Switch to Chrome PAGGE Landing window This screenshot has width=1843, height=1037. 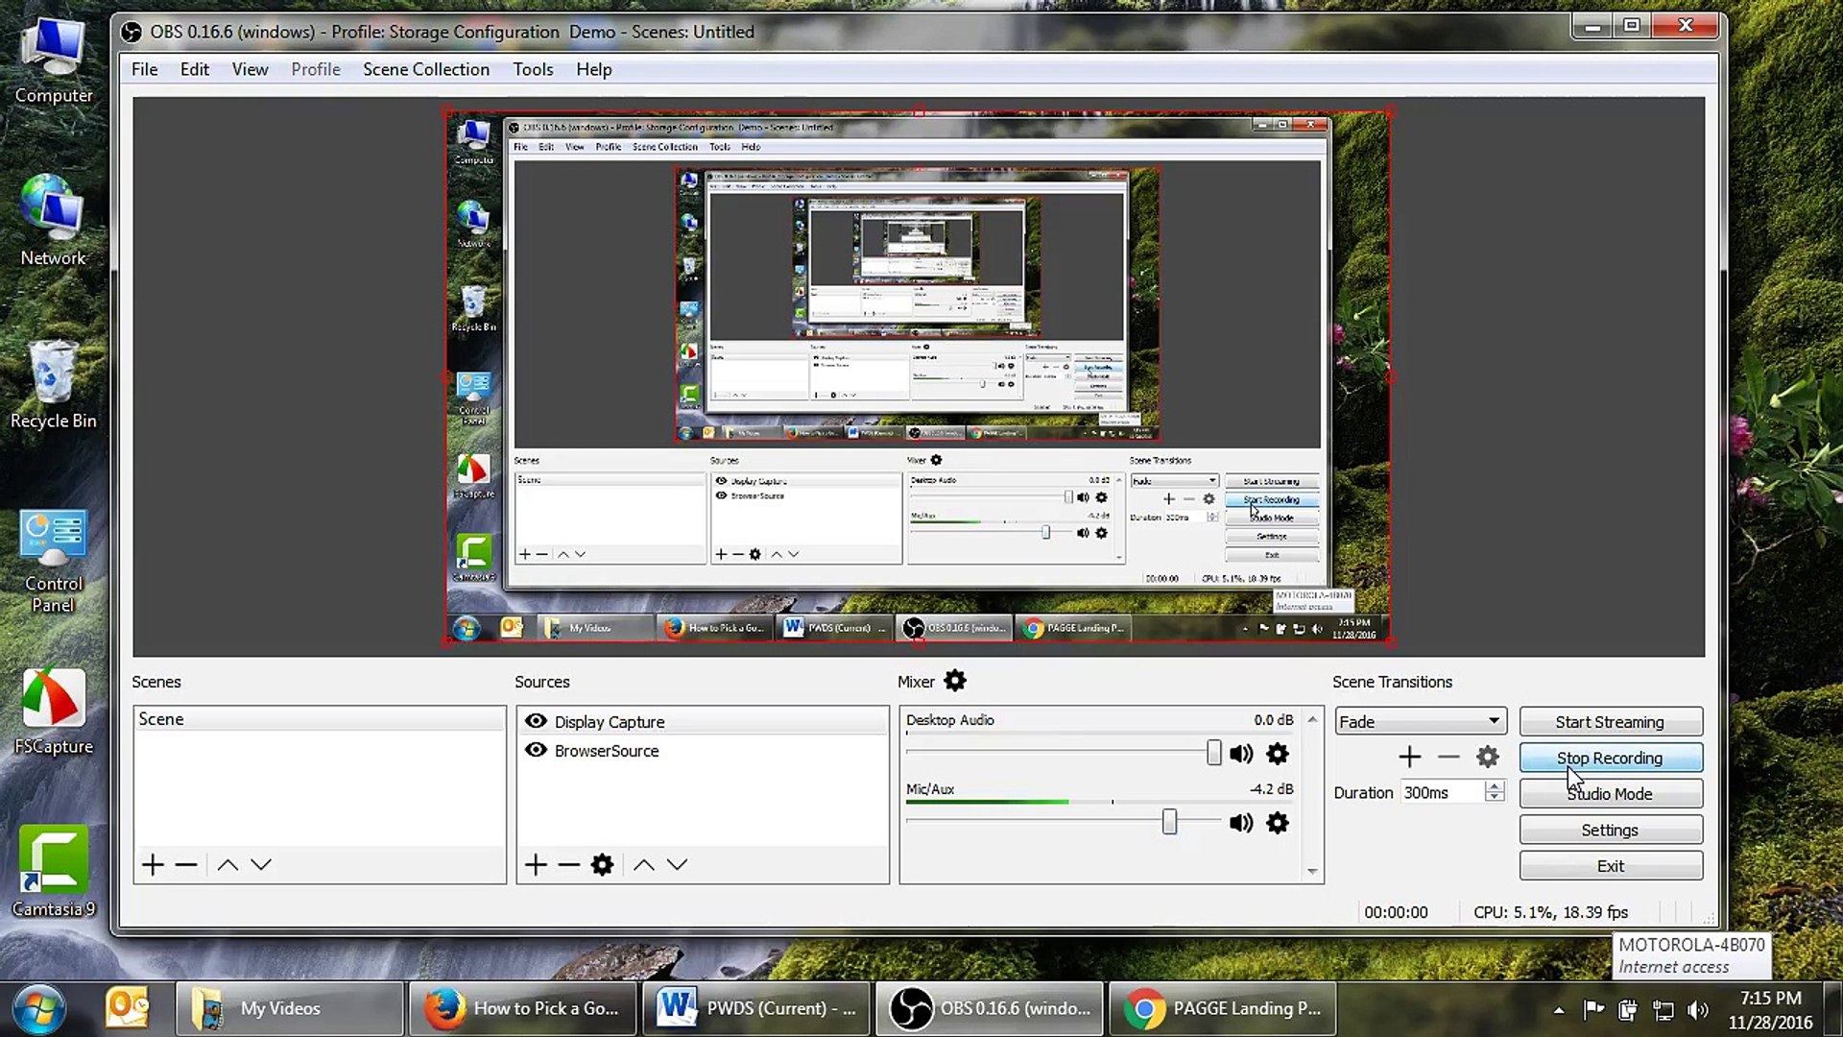click(x=1223, y=1008)
